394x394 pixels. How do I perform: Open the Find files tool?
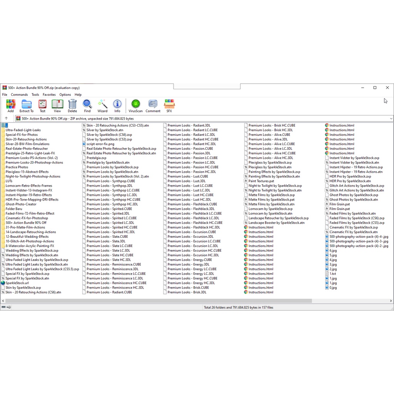coord(87,105)
